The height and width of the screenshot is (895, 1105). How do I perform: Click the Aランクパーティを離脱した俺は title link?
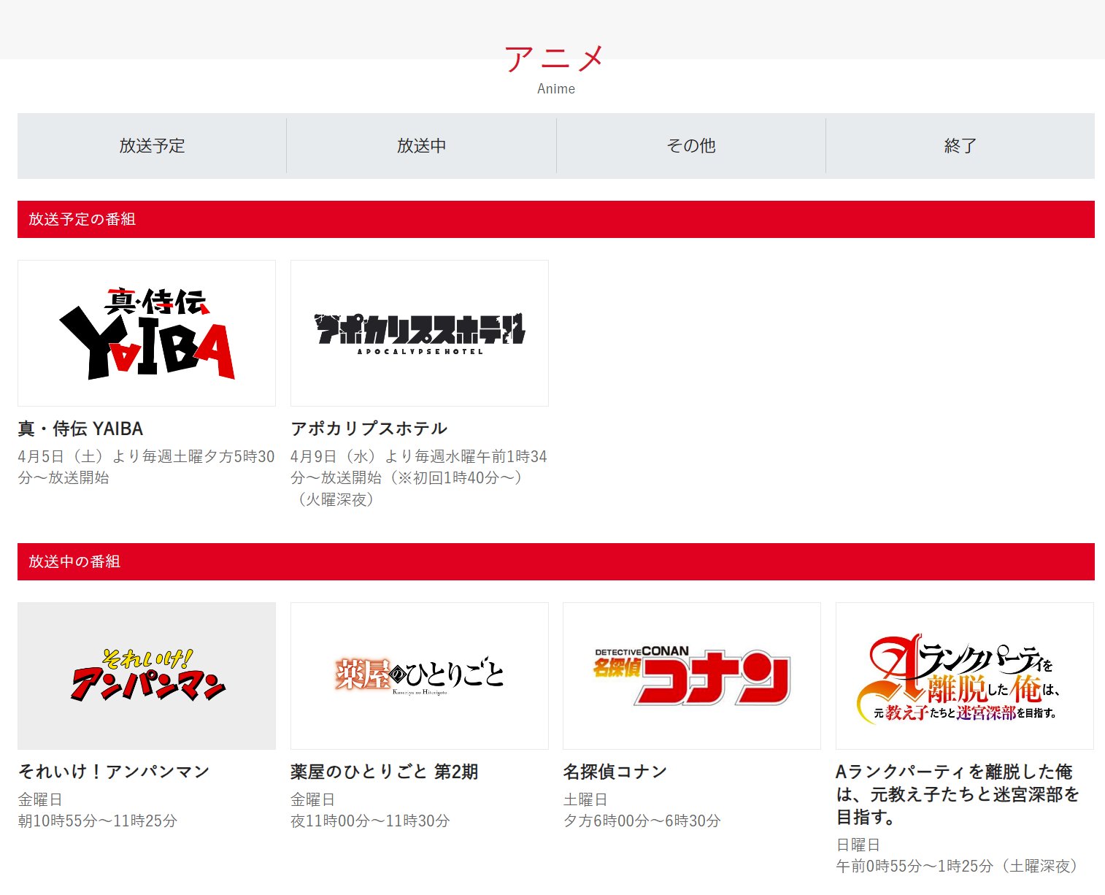[x=958, y=794]
